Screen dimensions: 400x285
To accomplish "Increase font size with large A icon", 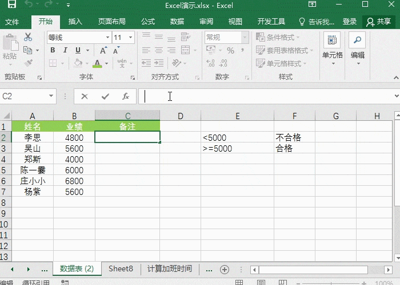I will point(103,50).
